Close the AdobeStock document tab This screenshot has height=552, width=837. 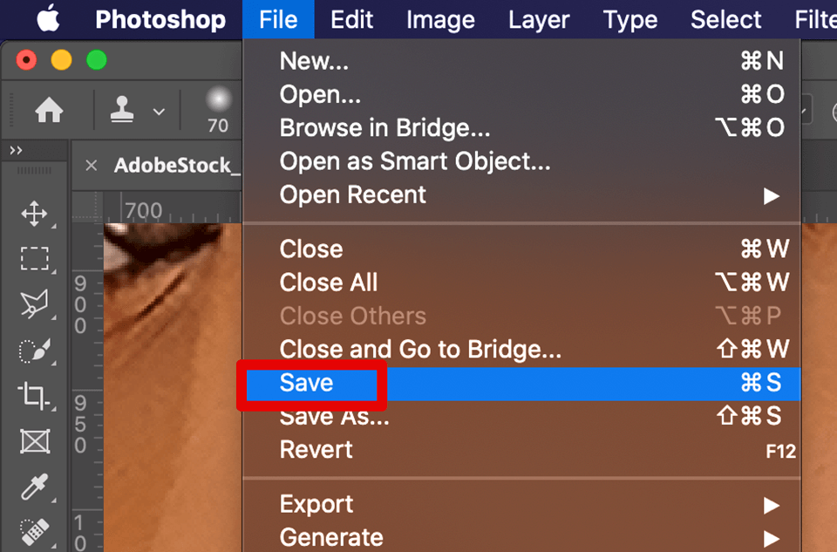(92, 165)
